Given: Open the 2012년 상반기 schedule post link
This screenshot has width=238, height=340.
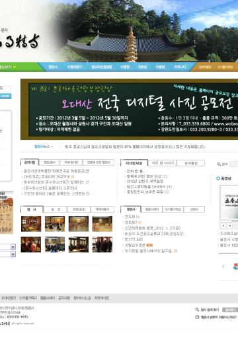Looking at the screenshot, I should 145,181.
